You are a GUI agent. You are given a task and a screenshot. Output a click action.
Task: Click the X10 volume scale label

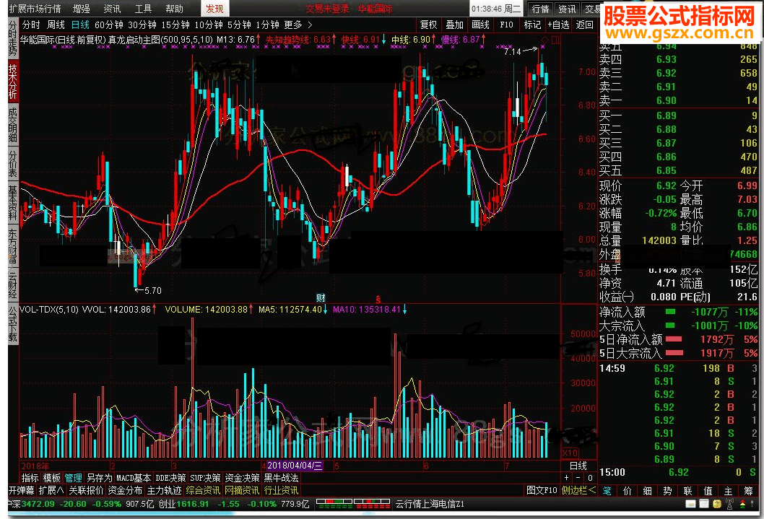pyautogui.click(x=570, y=453)
